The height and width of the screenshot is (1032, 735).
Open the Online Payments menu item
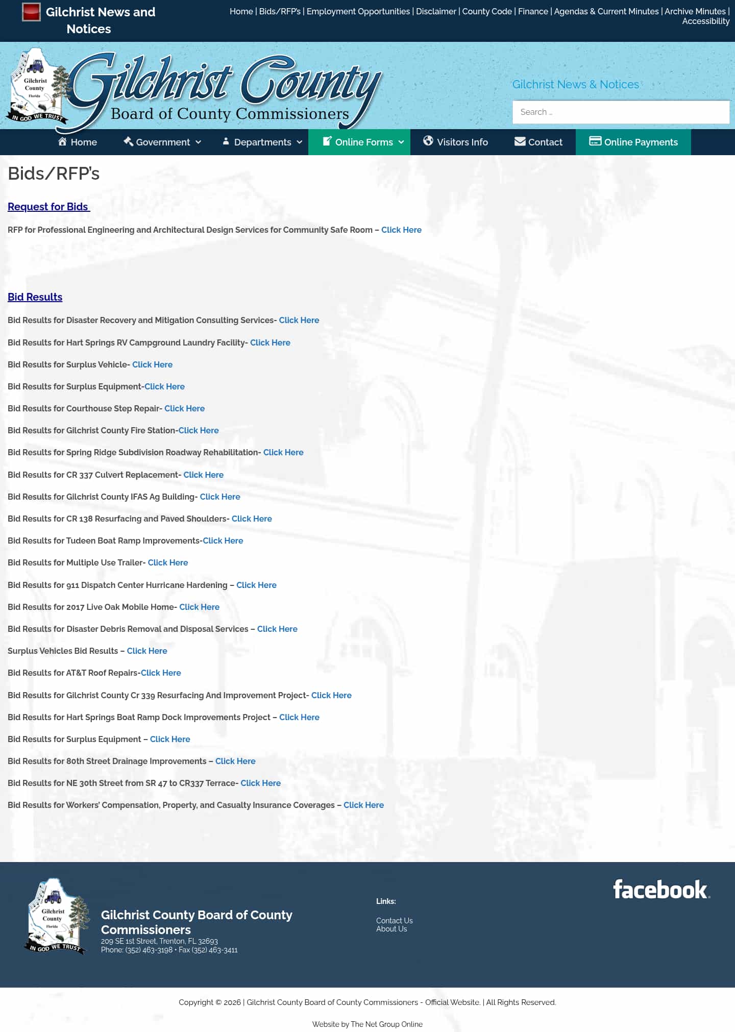(x=633, y=142)
